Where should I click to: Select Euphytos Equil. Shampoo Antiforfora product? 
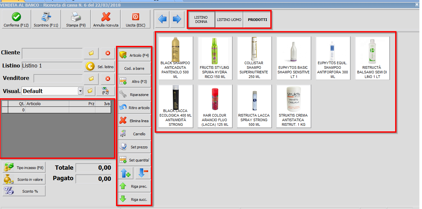tap(333, 58)
